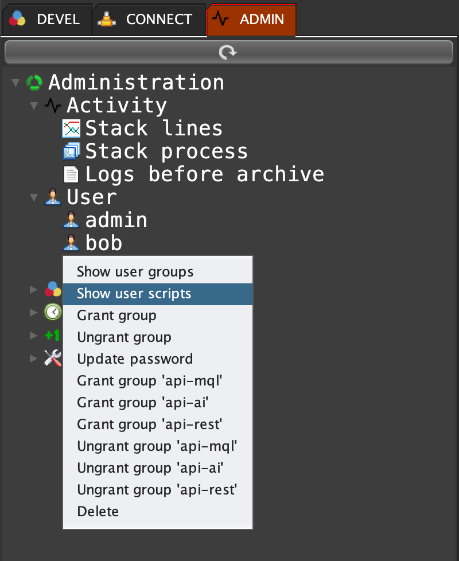Click the Stack process icon
Image resolution: width=459 pixels, height=561 pixels.
[71, 151]
